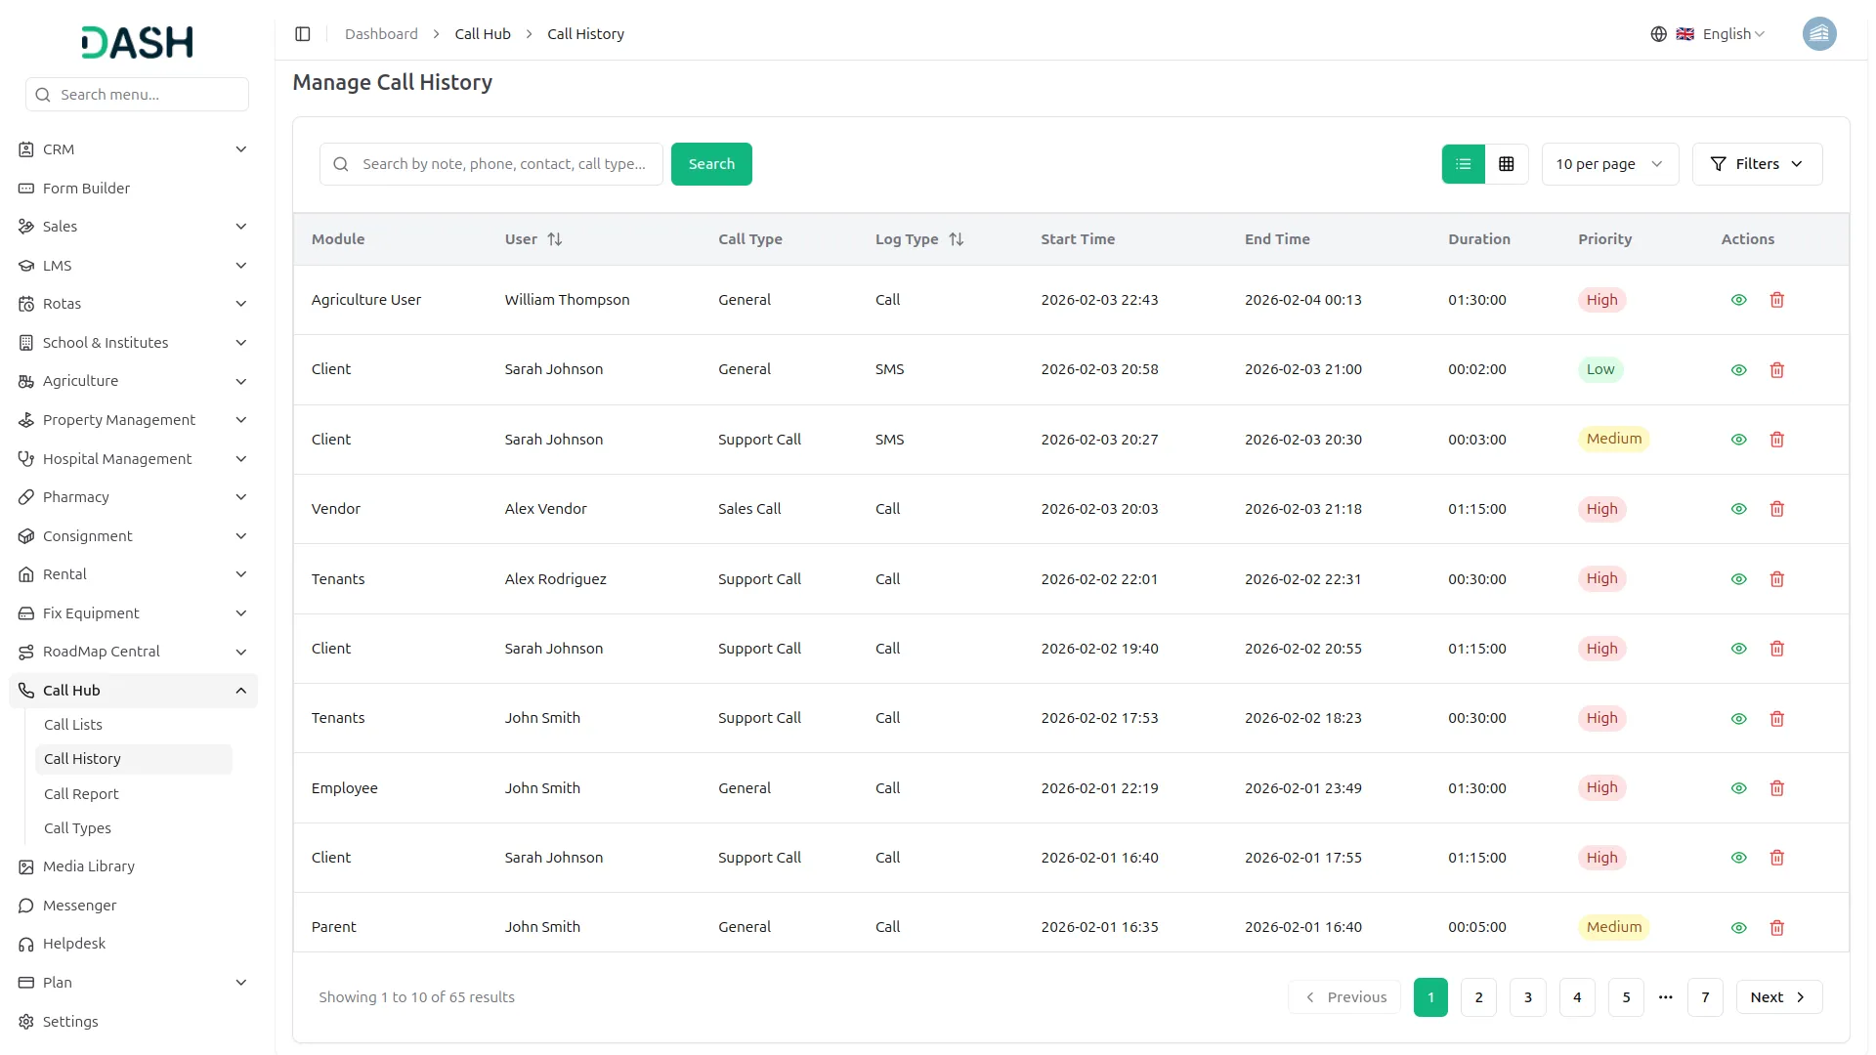The image size is (1876, 1055).
Task: Collapse the Call Hub menu
Action: click(240, 691)
